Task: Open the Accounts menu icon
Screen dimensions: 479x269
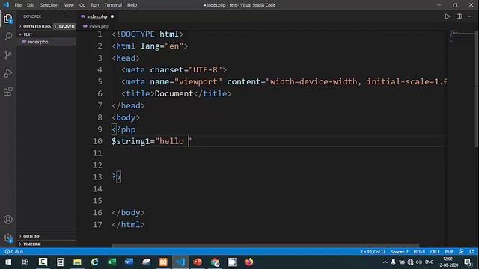Action: (8, 220)
